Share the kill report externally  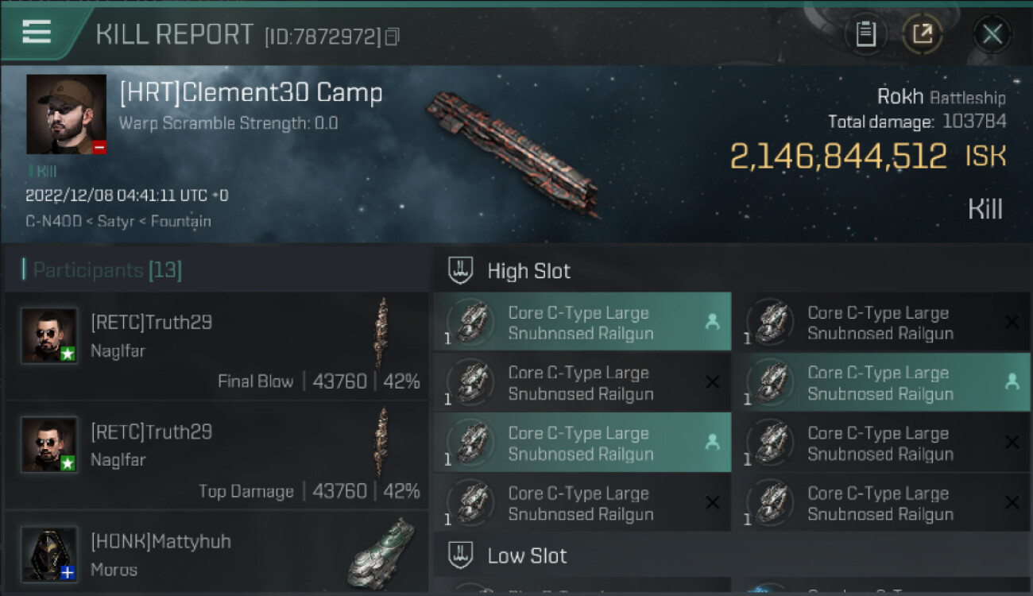922,34
